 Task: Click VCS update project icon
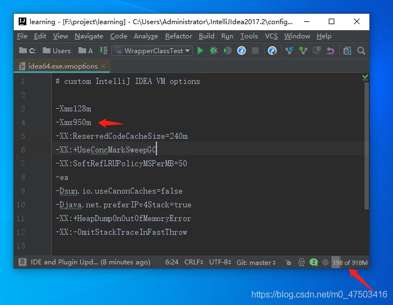tap(289, 51)
